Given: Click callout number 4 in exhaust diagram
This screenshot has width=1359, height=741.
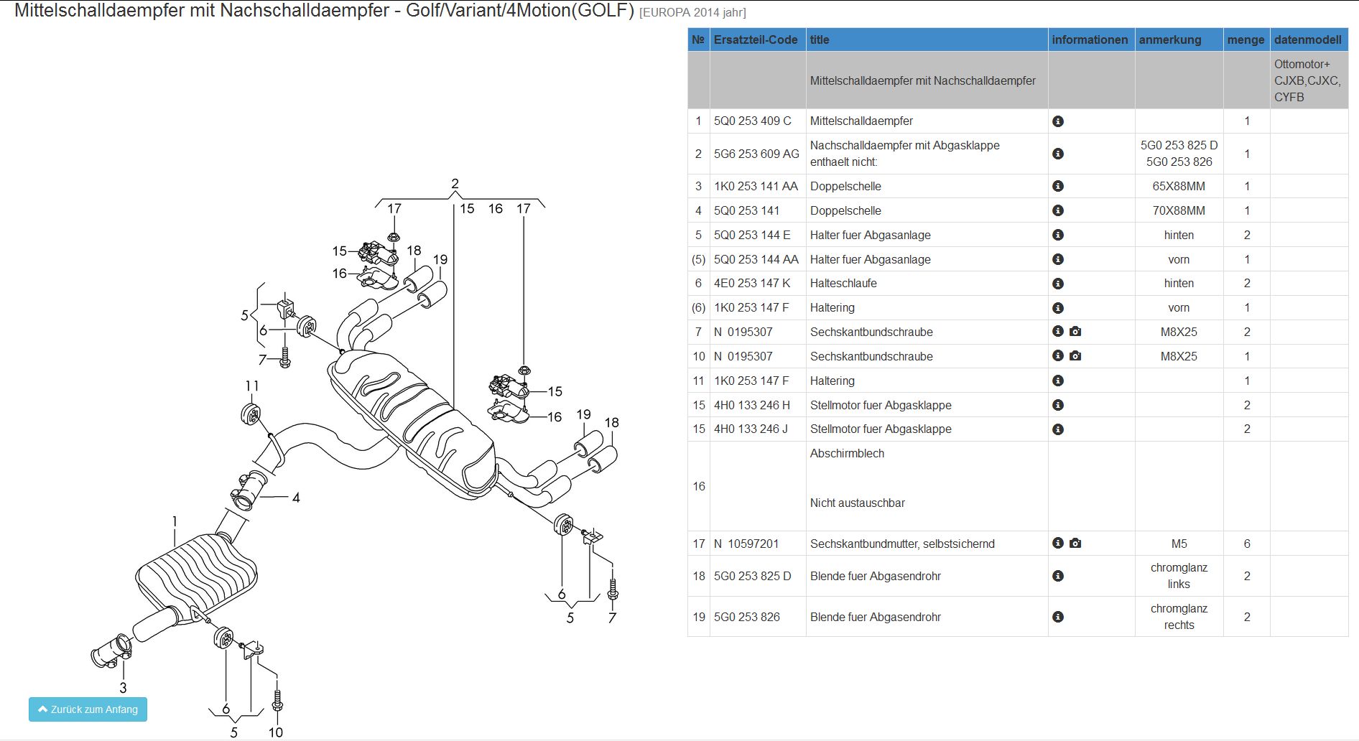Looking at the screenshot, I should point(296,498).
